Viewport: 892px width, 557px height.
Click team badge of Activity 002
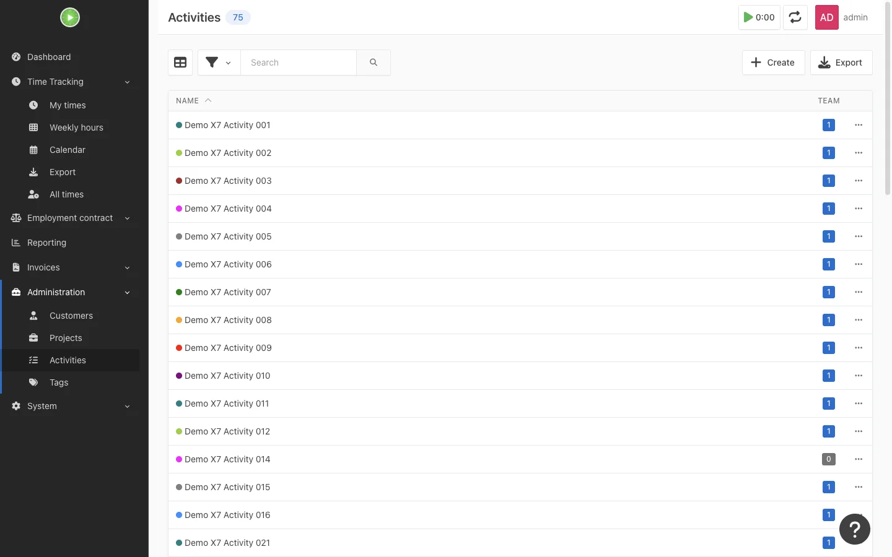829,153
